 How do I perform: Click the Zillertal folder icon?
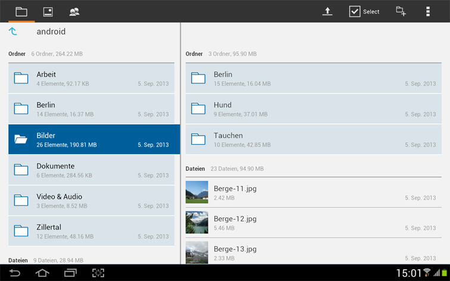pos(21,231)
